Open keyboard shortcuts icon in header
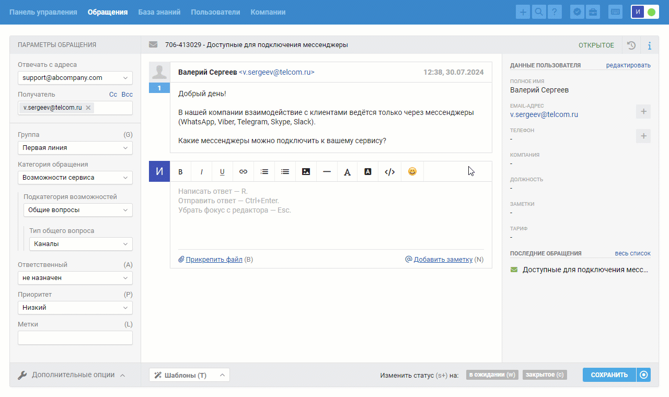This screenshot has width=669, height=397. (616, 12)
